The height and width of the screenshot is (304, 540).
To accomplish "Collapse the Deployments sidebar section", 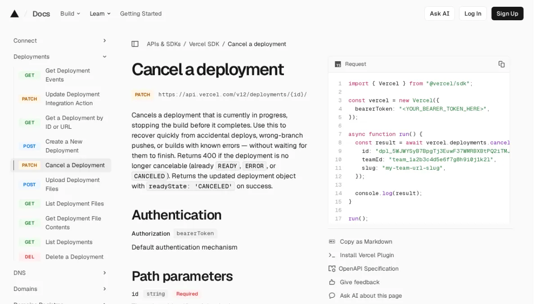I will (60, 57).
